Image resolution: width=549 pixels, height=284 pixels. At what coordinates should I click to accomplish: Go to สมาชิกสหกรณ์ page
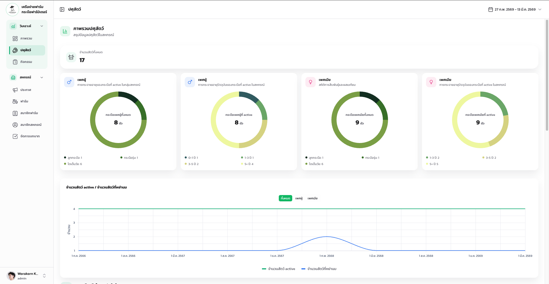31,125
